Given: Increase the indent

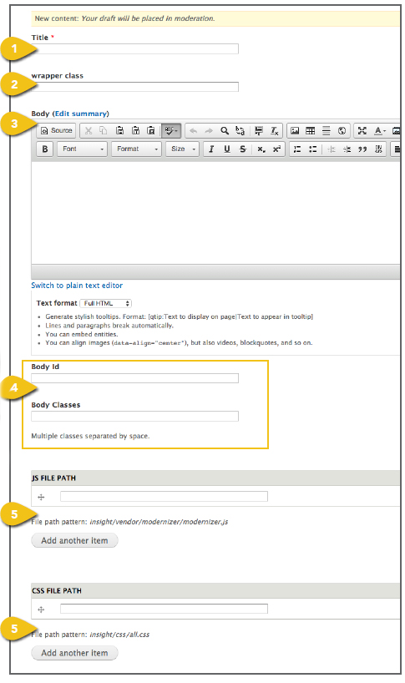Looking at the screenshot, I should [347, 149].
